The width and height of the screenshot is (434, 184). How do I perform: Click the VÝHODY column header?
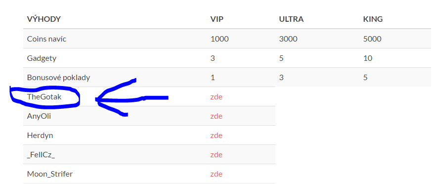pos(43,19)
